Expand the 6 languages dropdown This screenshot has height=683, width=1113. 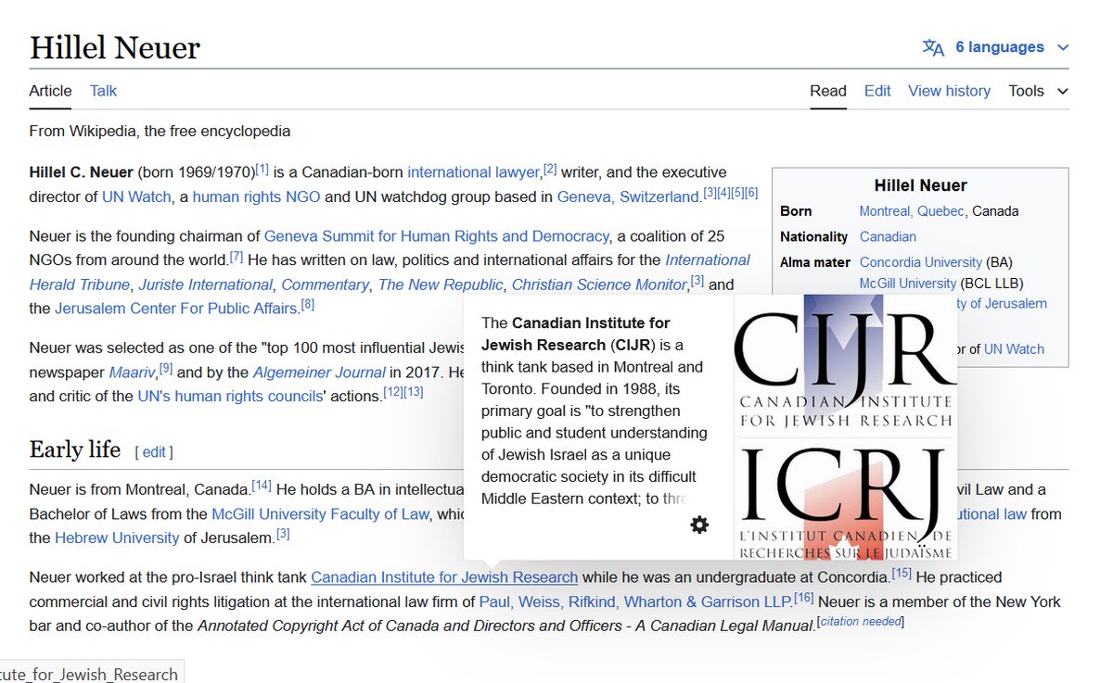1012,47
